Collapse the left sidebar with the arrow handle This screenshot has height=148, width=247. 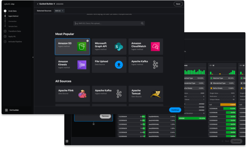[33, 57]
